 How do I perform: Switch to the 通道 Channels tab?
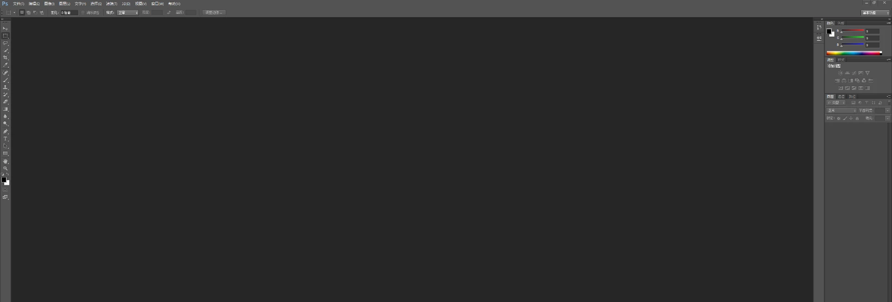(841, 96)
